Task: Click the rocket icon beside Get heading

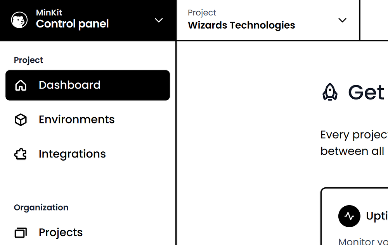Action: 330,92
